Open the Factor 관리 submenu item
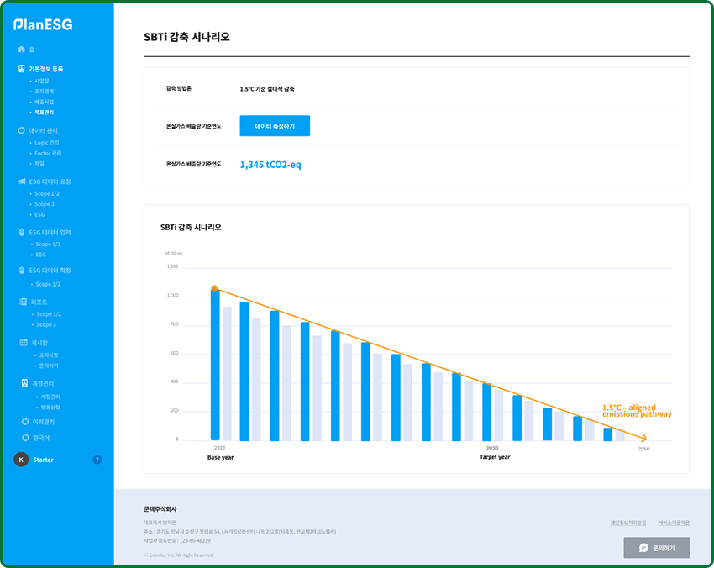Screen dimensions: 714x568 click(x=48, y=153)
